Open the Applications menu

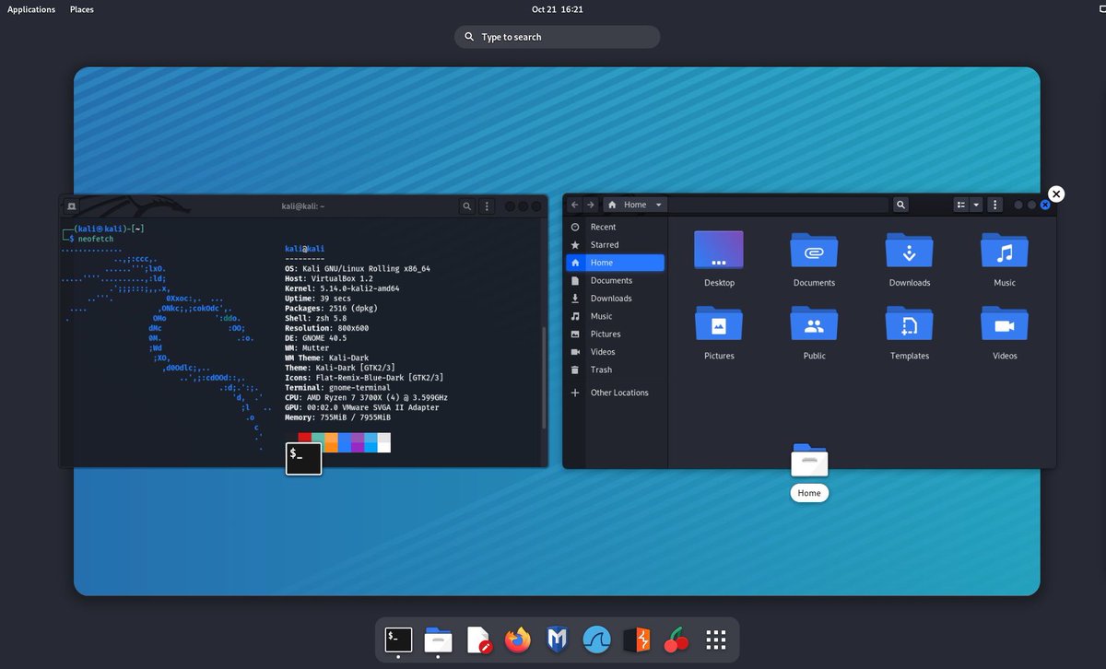coord(31,9)
